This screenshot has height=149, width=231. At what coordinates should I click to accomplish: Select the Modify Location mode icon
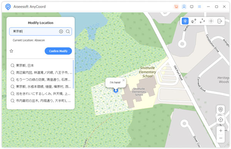pyautogui.click(x=185, y=21)
